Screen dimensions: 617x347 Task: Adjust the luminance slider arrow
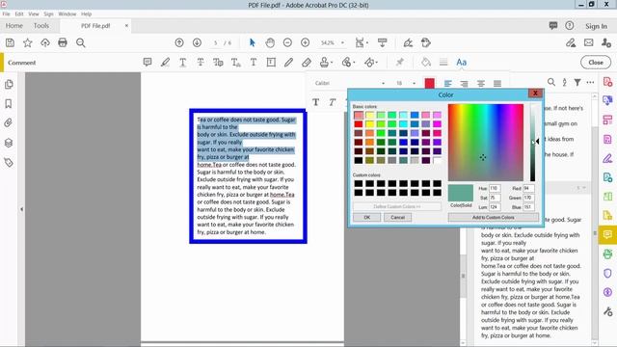point(537,142)
